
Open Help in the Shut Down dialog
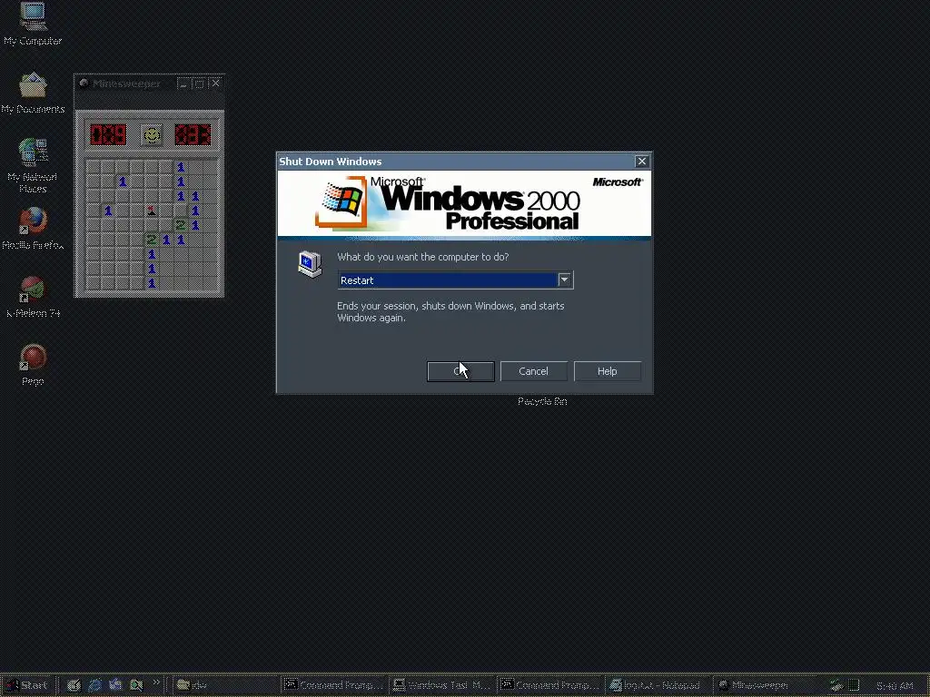(607, 371)
